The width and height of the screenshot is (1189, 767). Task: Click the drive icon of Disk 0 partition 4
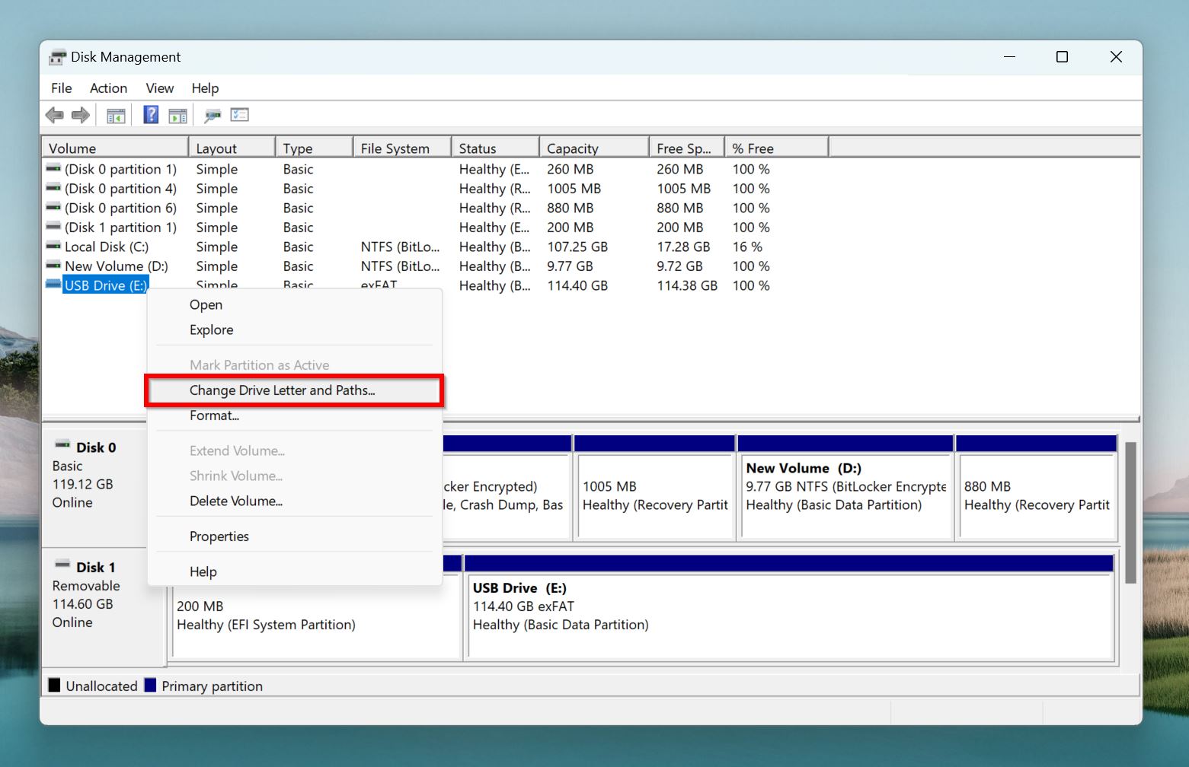(53, 187)
